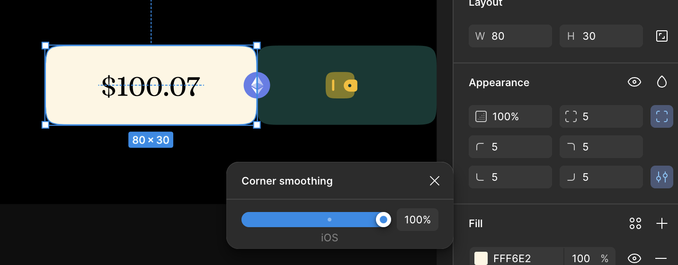Click the Ethereum coin icon on canvas
Screen dimensions: 678x265
pyautogui.click(x=257, y=86)
